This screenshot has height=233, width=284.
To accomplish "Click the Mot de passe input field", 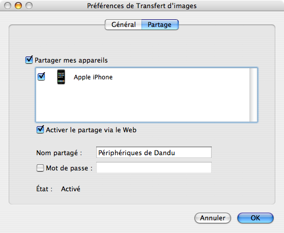I will [x=154, y=167].
